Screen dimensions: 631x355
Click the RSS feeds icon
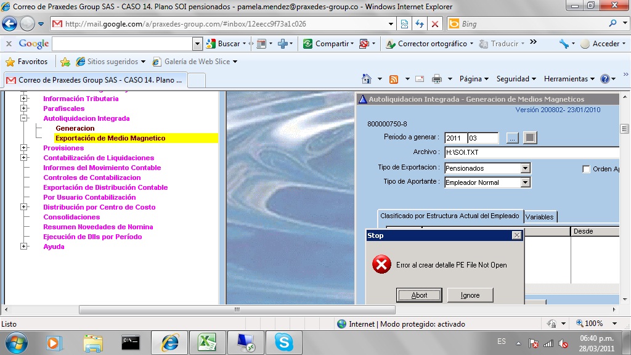coord(393,79)
